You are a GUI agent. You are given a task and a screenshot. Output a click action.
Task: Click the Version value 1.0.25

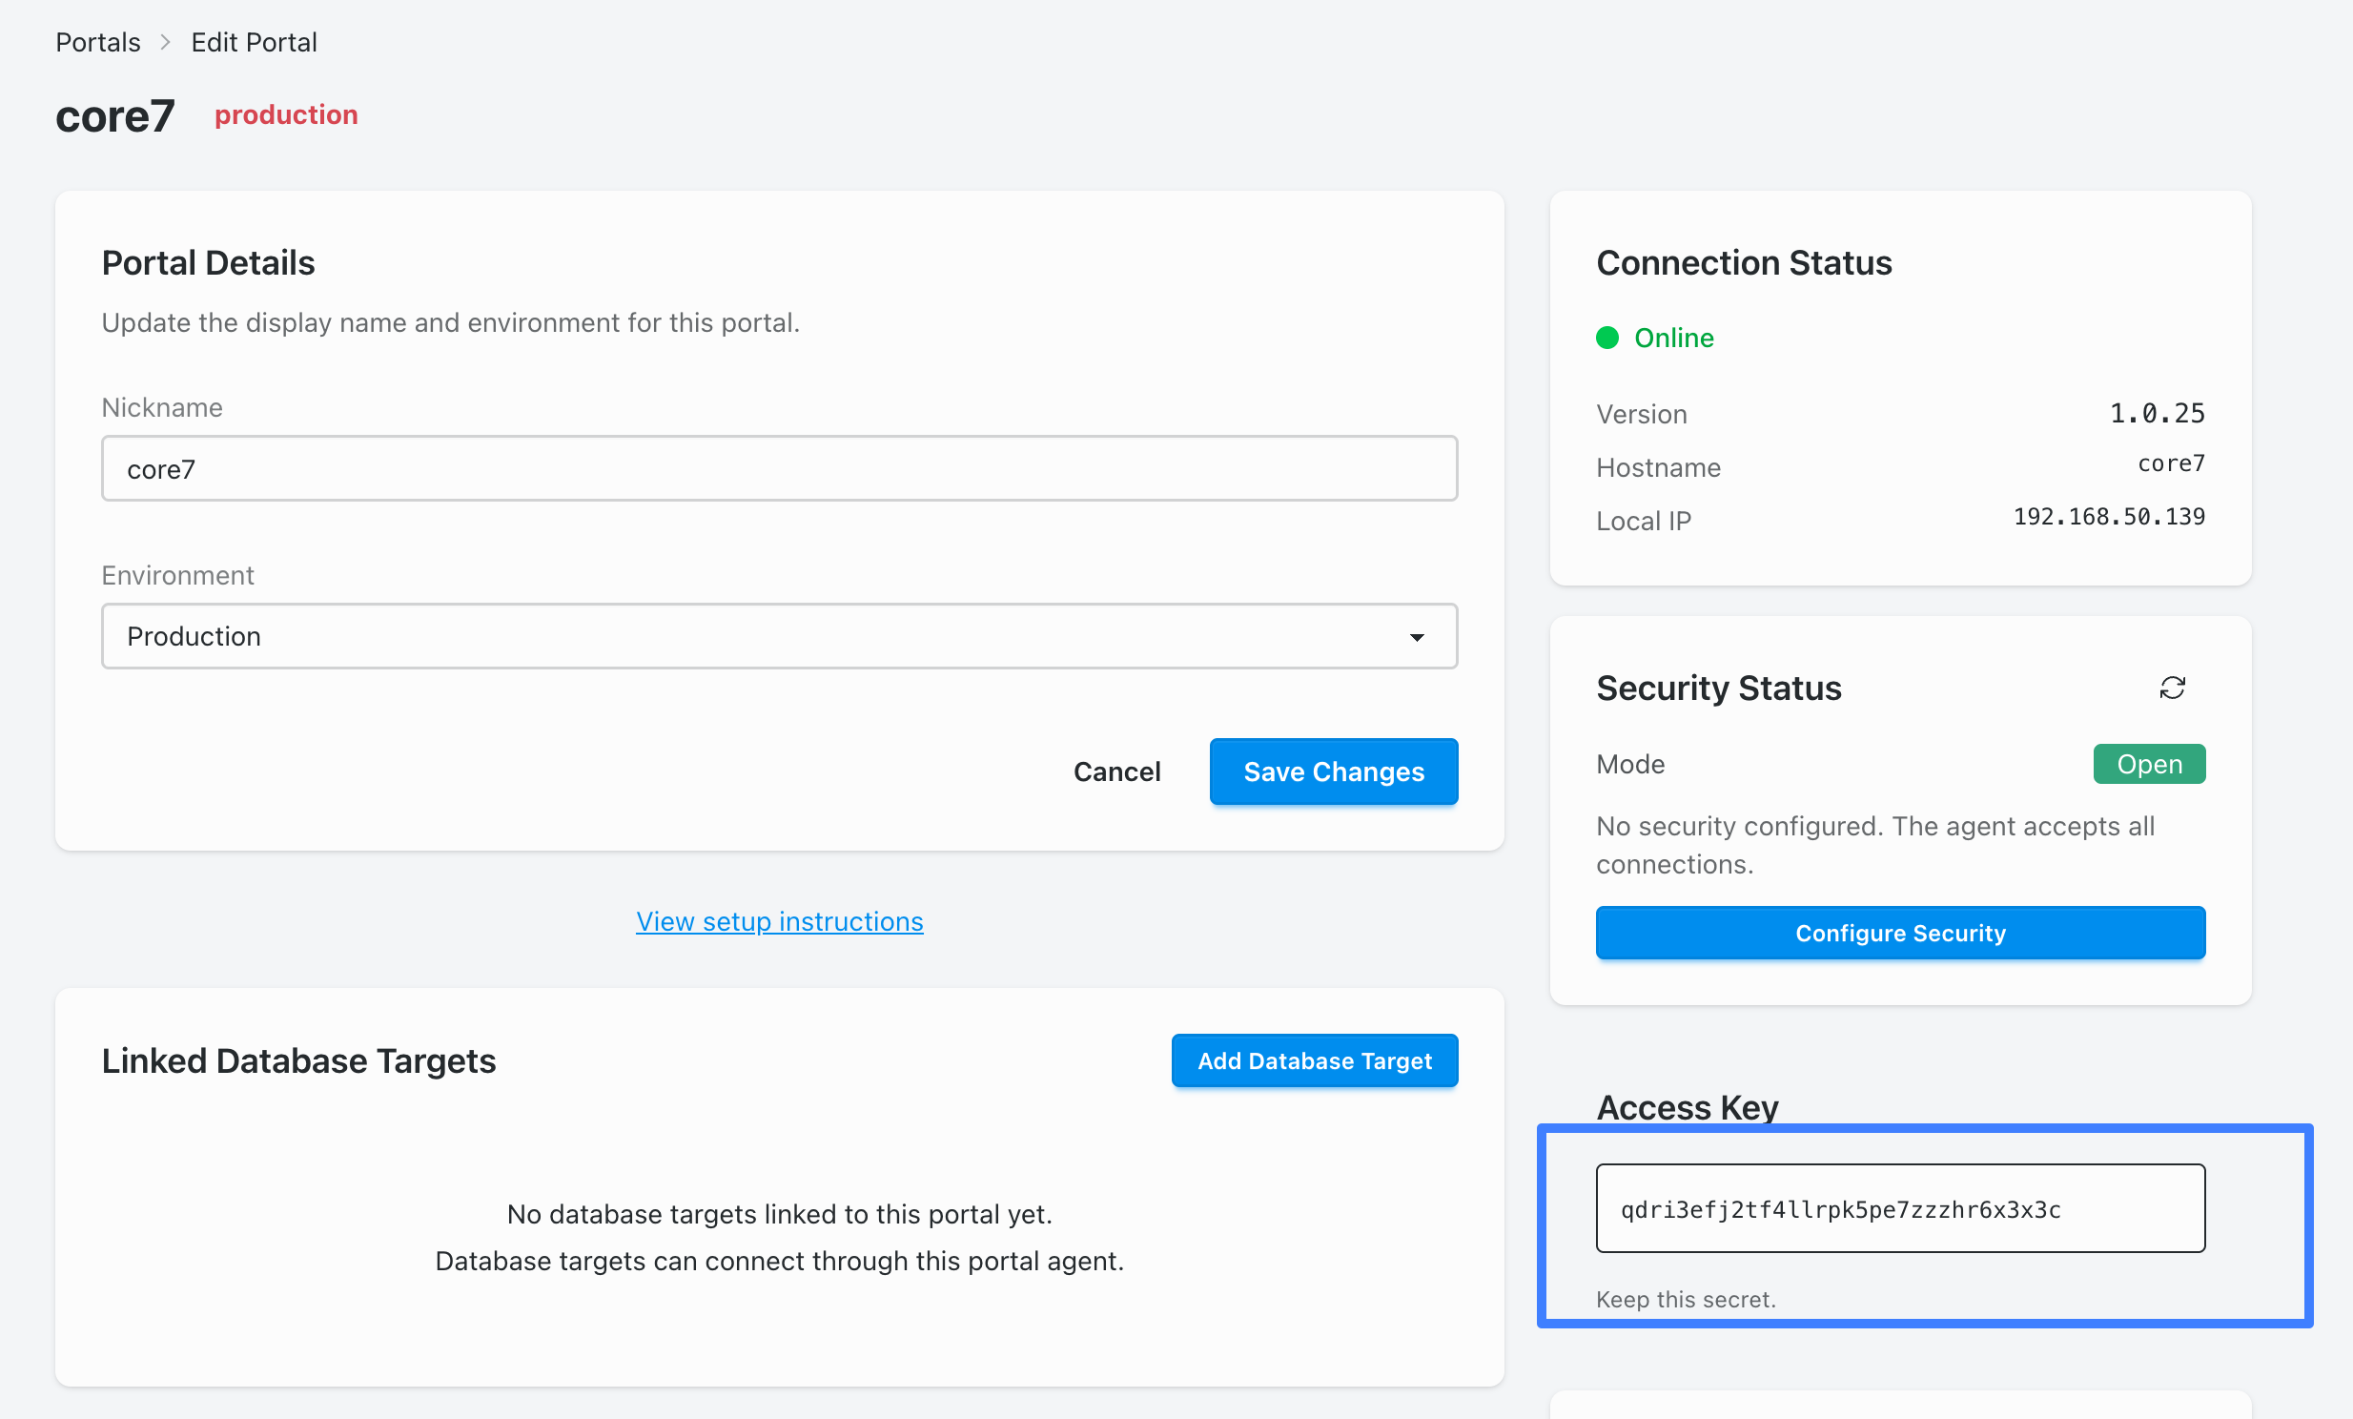click(2157, 413)
